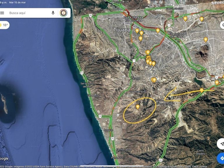Select the Rosarito place label

(108, 130)
